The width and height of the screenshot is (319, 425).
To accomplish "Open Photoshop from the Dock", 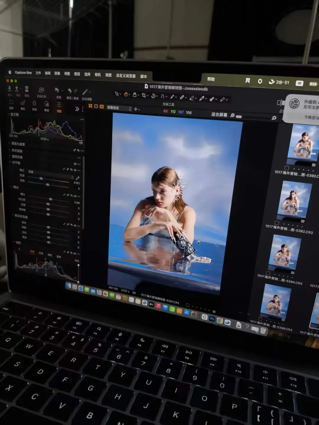I will point(212,318).
